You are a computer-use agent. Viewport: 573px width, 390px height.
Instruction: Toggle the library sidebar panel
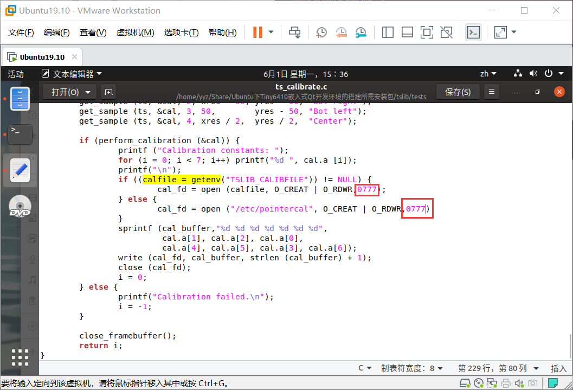tap(388, 33)
